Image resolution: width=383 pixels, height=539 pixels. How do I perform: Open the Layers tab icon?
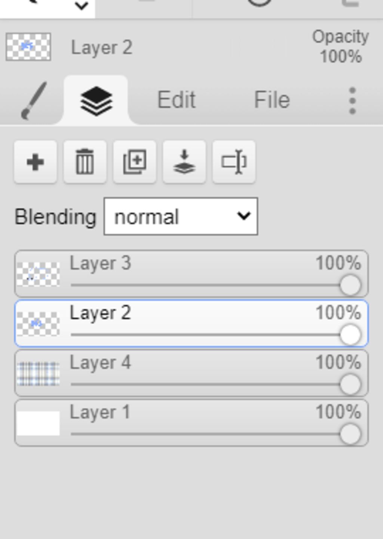[x=96, y=101]
